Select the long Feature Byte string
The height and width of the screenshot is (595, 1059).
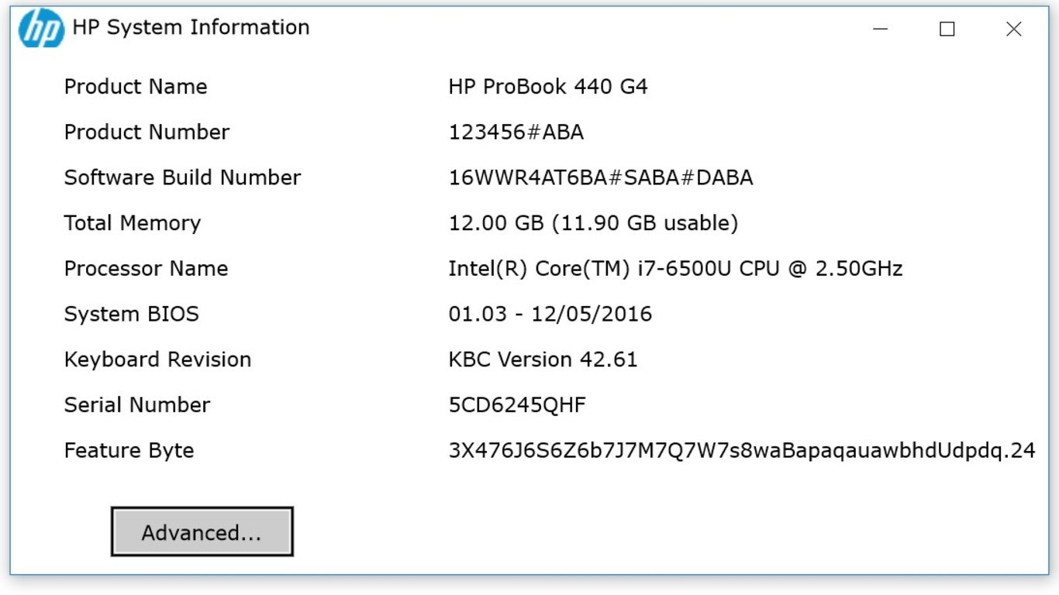[742, 450]
